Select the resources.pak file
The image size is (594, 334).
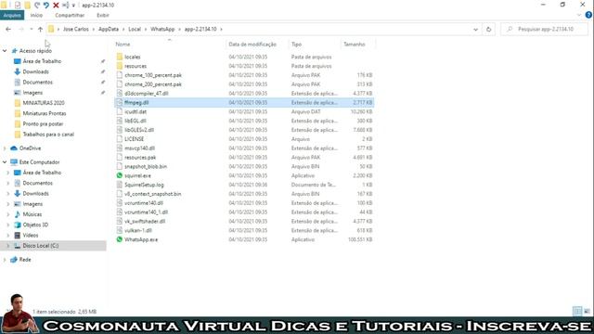click(x=140, y=157)
